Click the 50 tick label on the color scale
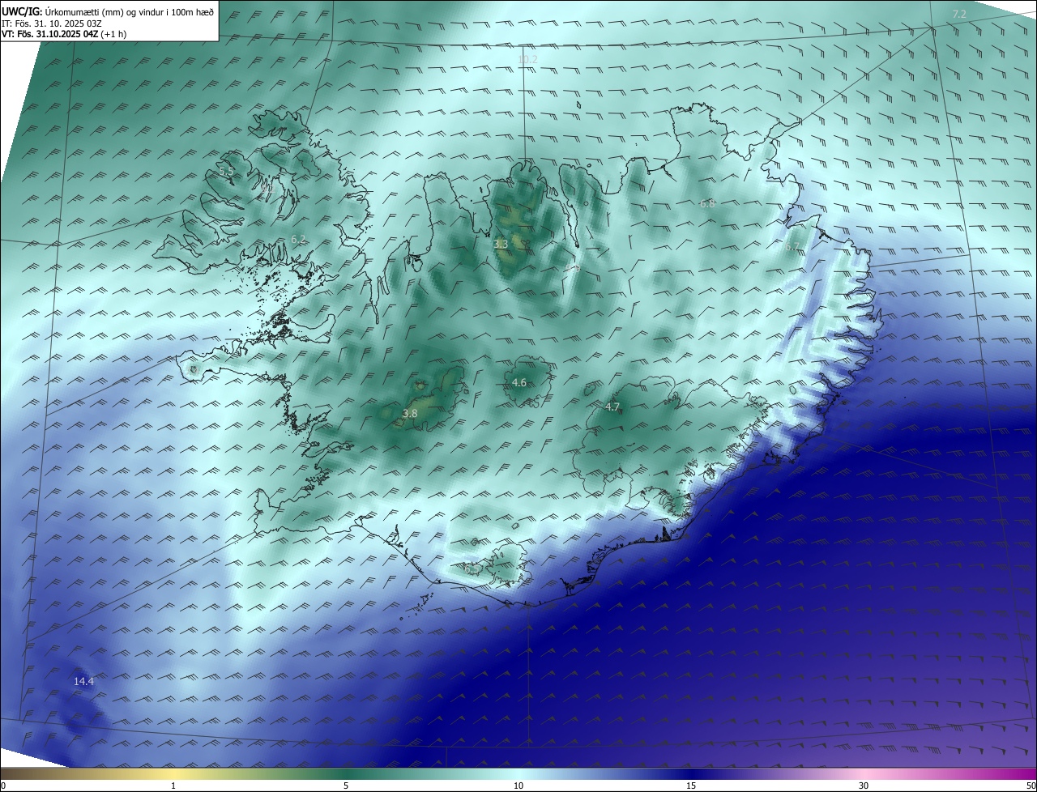The image size is (1037, 792). click(1031, 786)
